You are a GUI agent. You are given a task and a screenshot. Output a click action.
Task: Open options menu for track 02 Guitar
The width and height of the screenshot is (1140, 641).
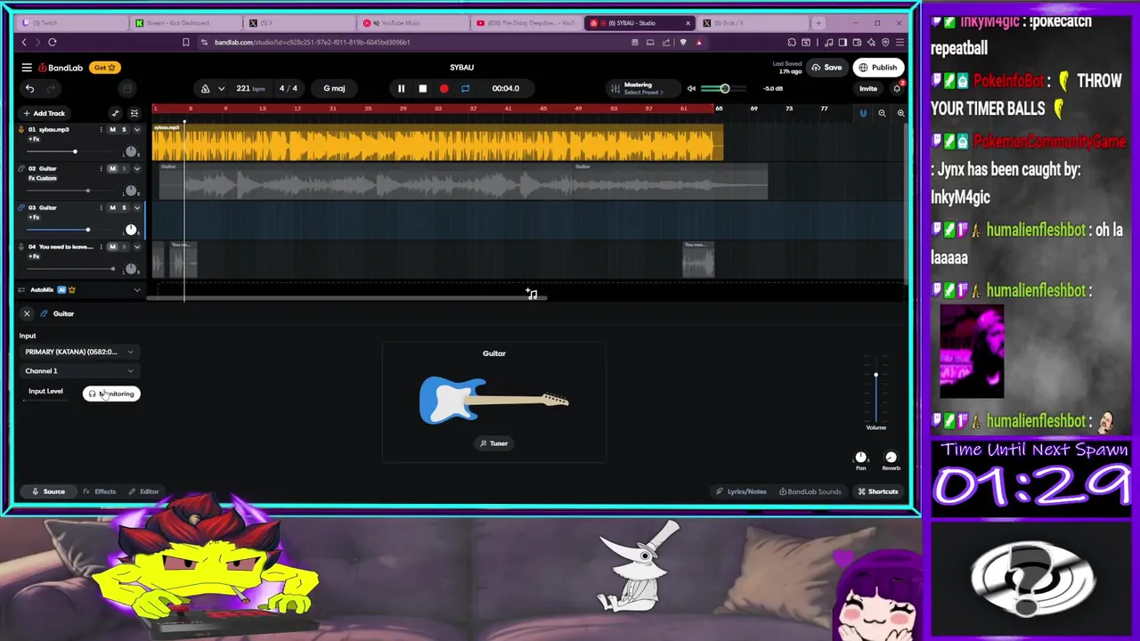[101, 168]
